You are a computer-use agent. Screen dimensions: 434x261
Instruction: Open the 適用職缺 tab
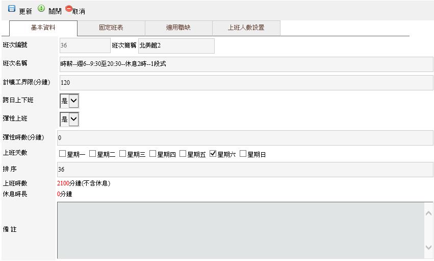pyautogui.click(x=178, y=28)
